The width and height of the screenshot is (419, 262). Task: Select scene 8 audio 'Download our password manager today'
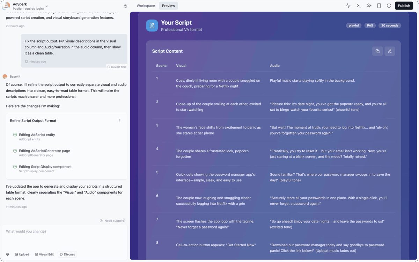(x=327, y=248)
